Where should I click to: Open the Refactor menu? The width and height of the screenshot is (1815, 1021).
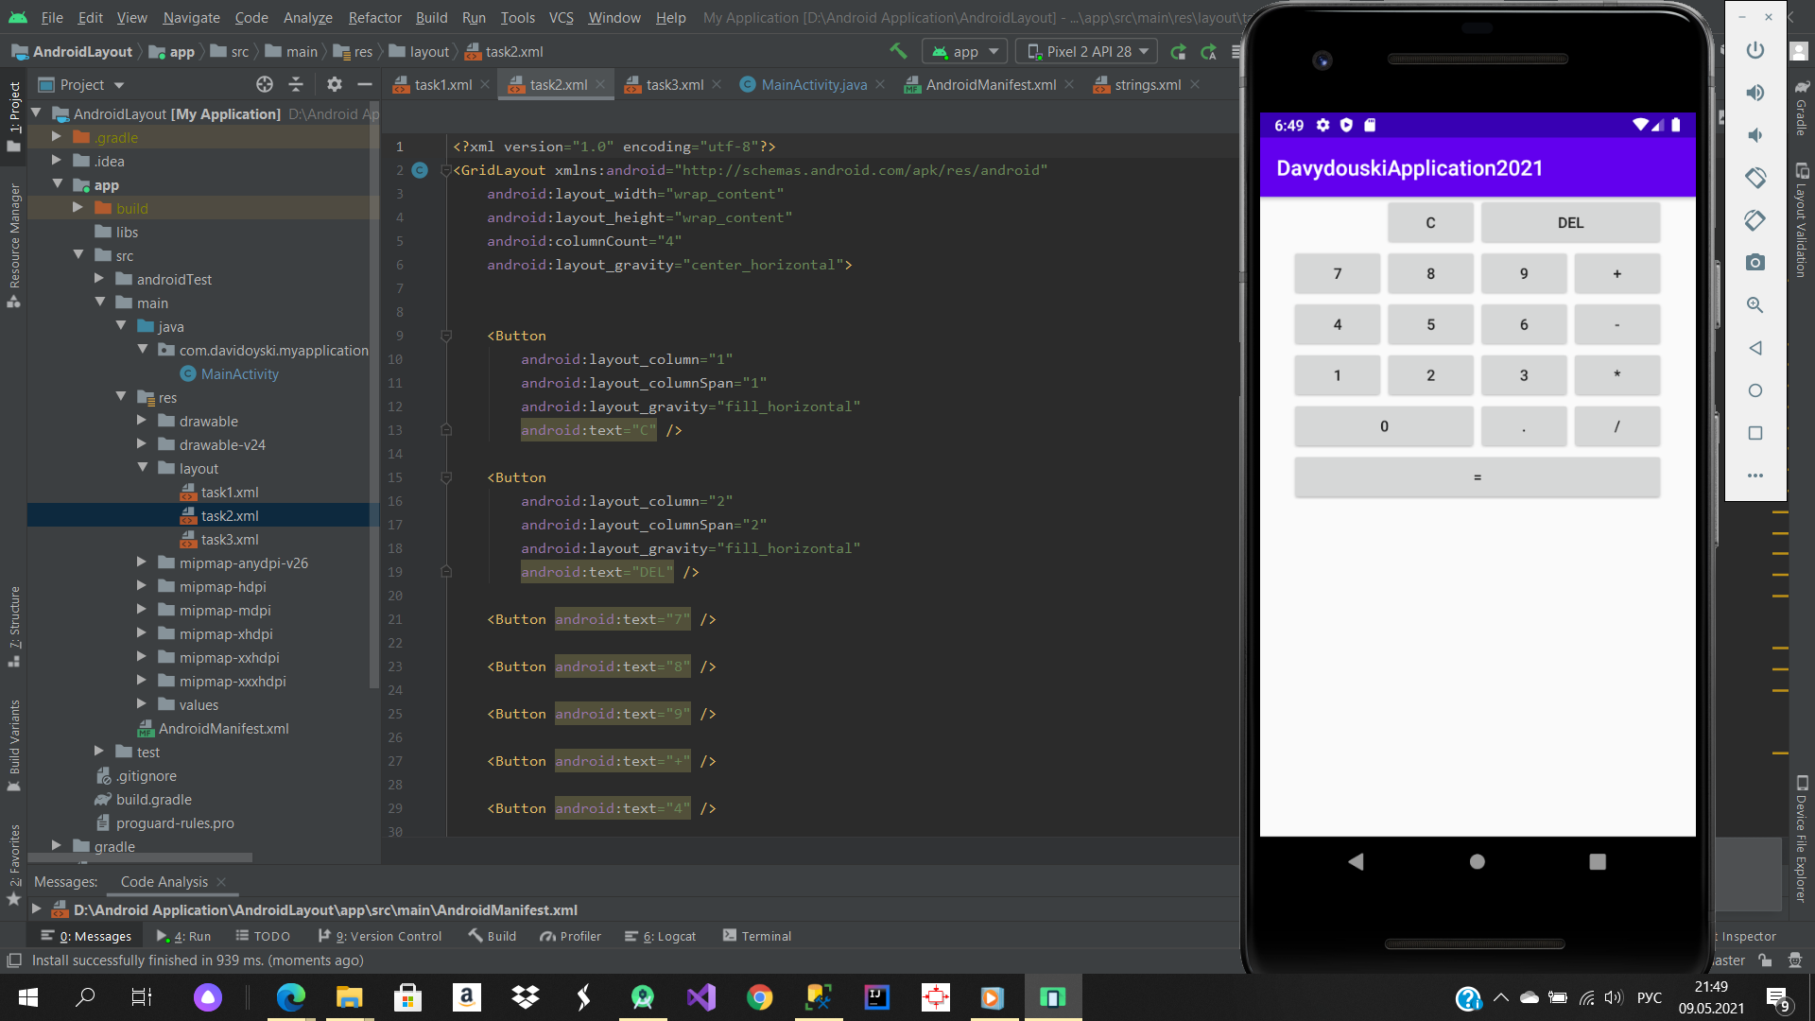[x=374, y=17]
